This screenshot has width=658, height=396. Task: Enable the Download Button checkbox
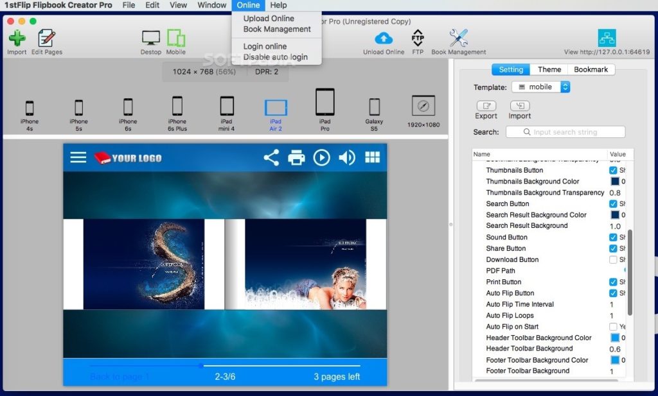pyautogui.click(x=613, y=259)
